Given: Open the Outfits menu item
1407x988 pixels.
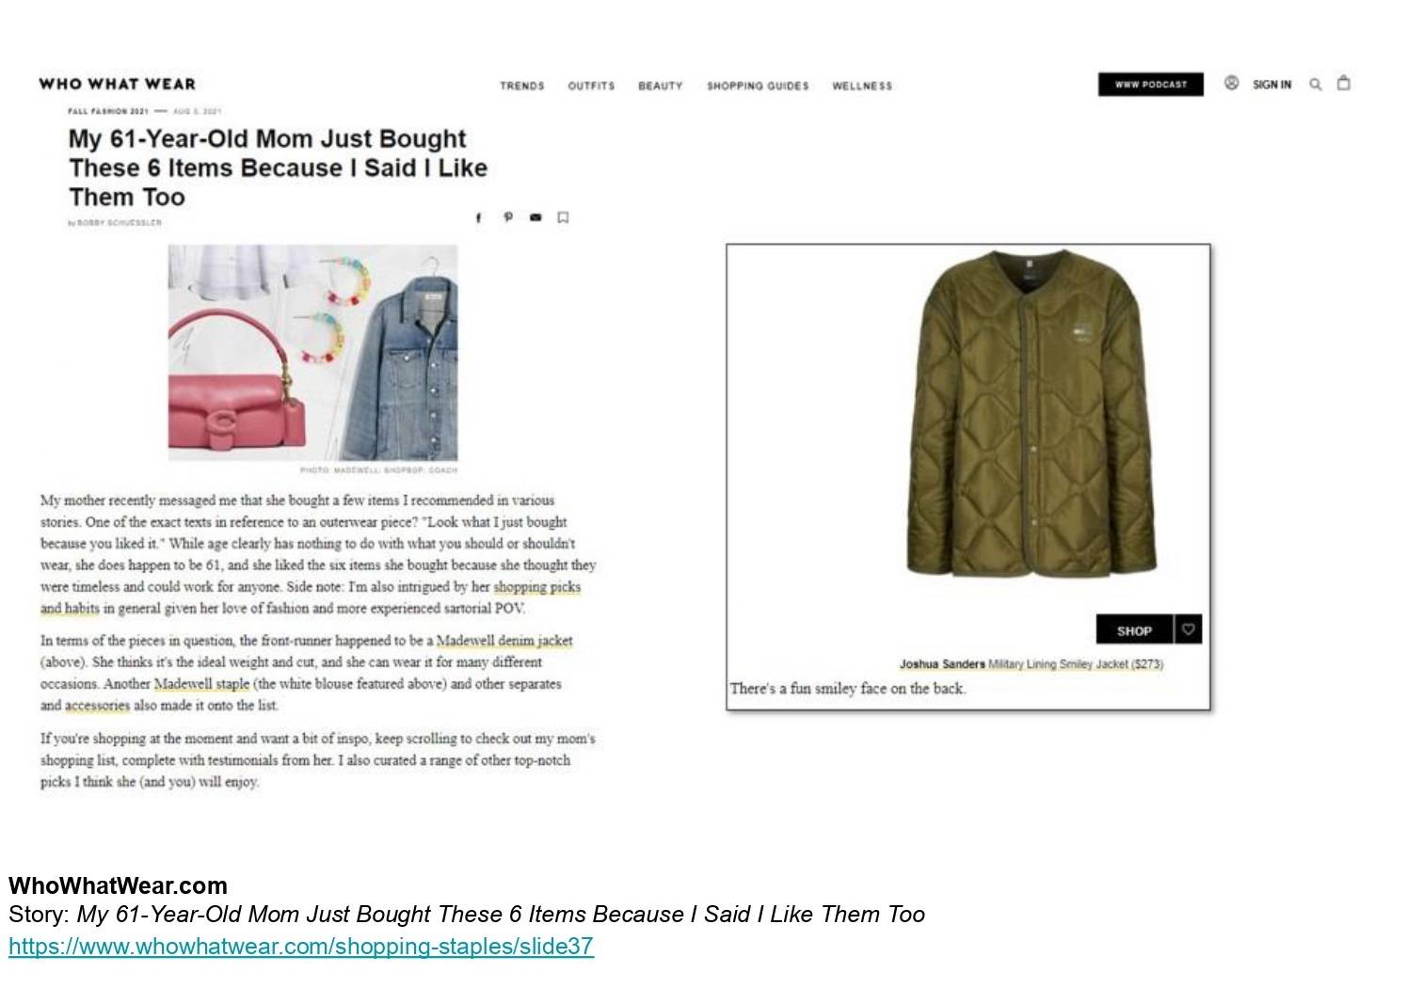Looking at the screenshot, I should [591, 86].
